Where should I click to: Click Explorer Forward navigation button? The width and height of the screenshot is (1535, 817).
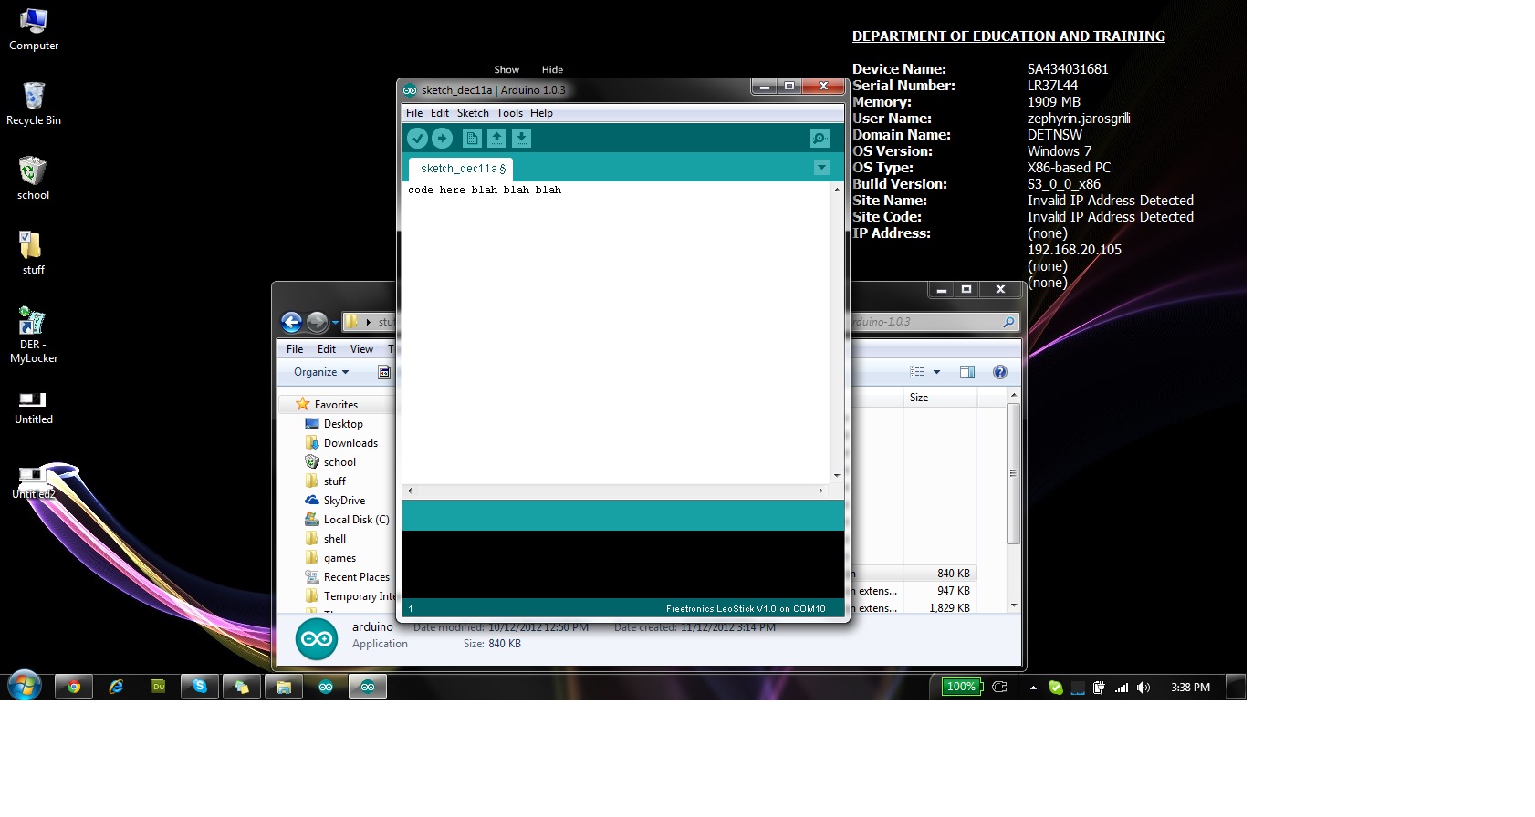317,322
